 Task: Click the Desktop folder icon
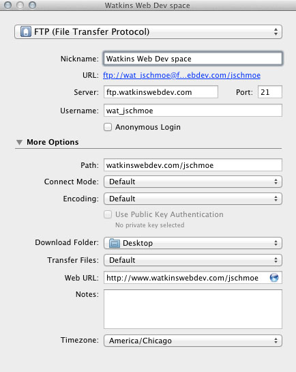click(x=114, y=243)
